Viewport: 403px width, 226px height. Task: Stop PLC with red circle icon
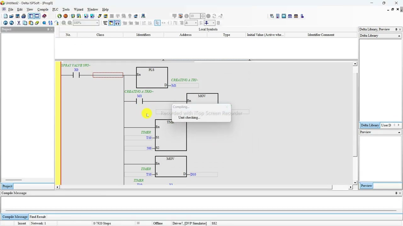tap(65, 16)
